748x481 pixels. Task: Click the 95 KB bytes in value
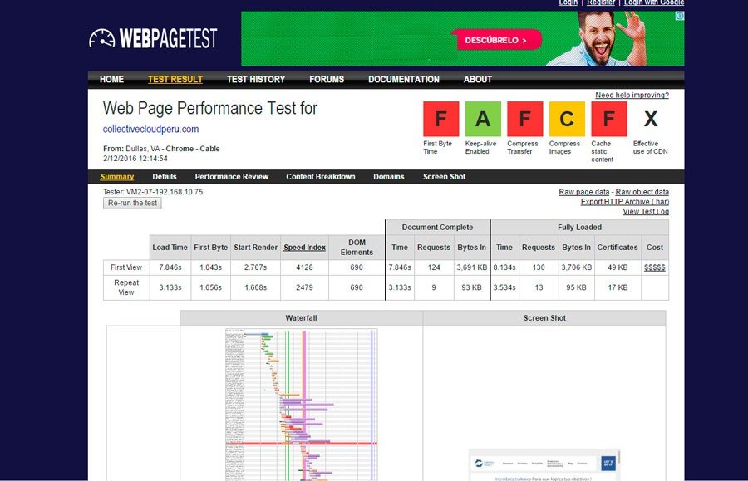tap(576, 287)
